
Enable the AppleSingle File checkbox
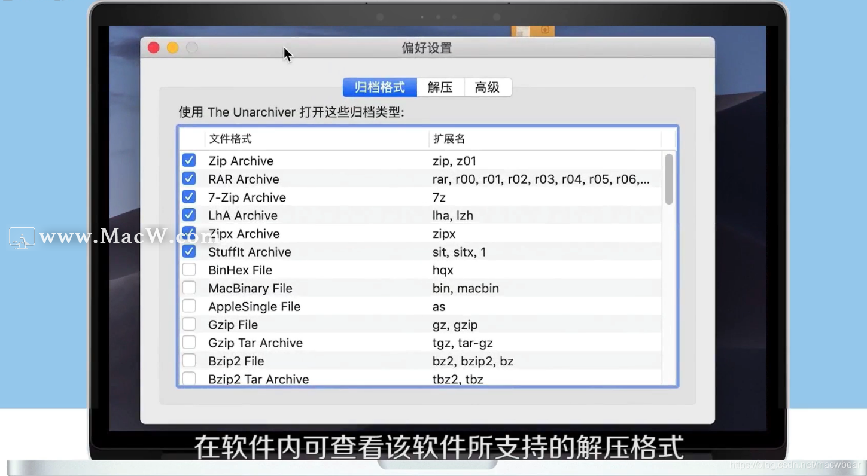pyautogui.click(x=189, y=306)
